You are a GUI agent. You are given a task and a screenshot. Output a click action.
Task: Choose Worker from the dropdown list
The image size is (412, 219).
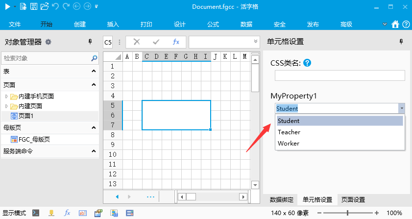point(340,143)
